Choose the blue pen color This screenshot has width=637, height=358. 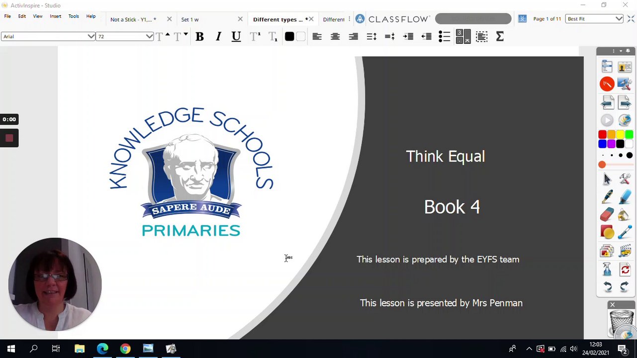click(602, 144)
